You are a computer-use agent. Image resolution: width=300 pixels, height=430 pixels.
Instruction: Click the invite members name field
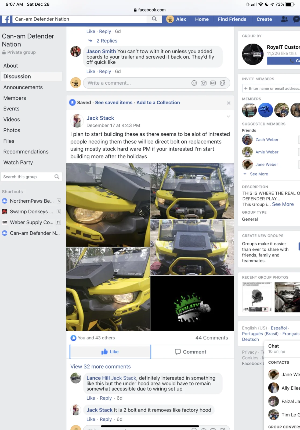click(x=271, y=88)
